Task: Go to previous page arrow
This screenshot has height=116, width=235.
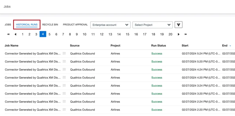Action: (15, 34)
